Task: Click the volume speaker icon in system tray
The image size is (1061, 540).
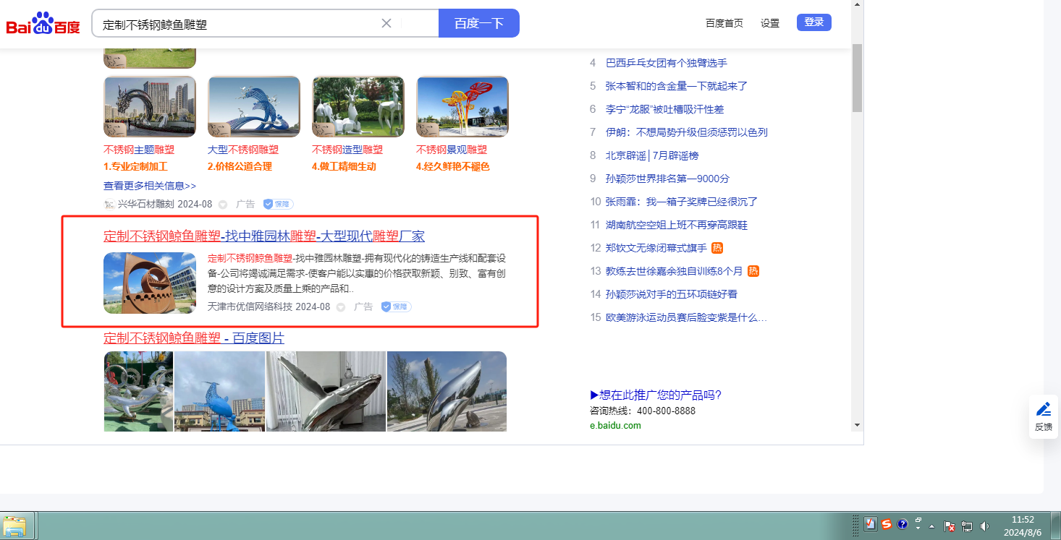Action: pyautogui.click(x=984, y=526)
